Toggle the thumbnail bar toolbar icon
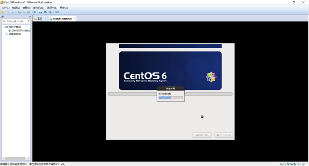This screenshot has height=166, width=309. click(x=40, y=12)
